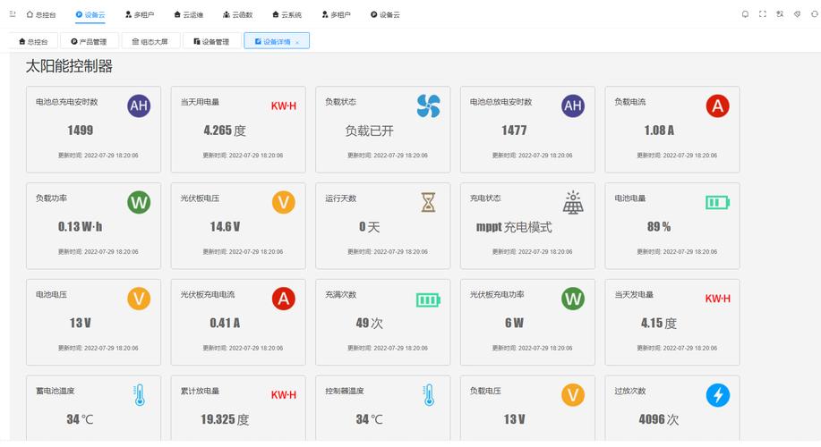Screen dimensions: 821x447
Task: Open 总控台 in the top navigation
Action: point(41,14)
